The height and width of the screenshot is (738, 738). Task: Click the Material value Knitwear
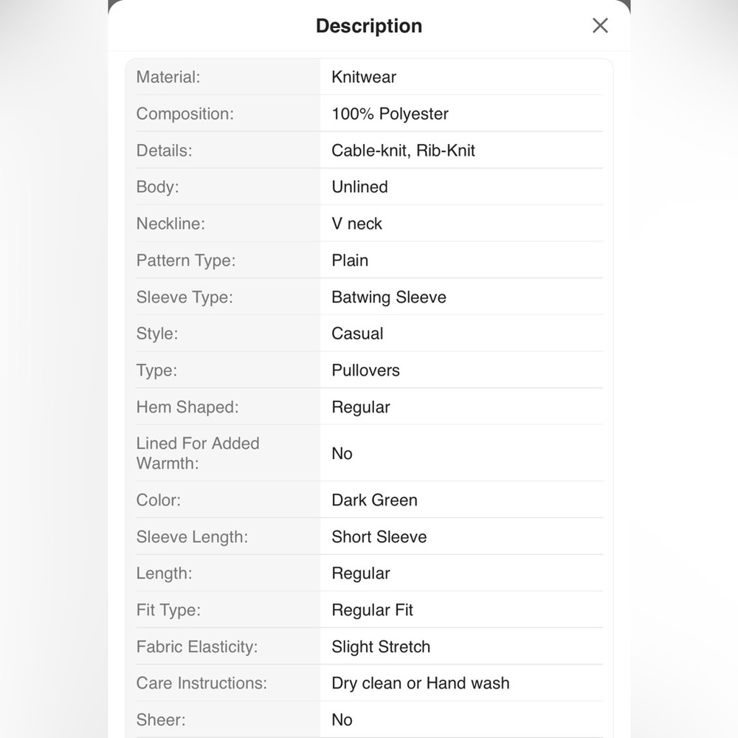(364, 77)
